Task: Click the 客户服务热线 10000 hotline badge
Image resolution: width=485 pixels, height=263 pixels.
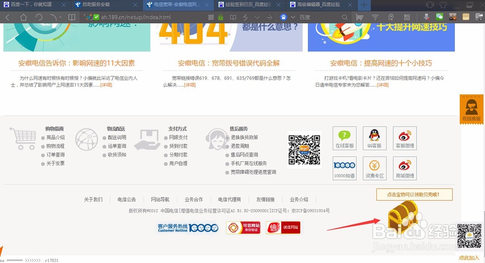Action: [x=188, y=228]
